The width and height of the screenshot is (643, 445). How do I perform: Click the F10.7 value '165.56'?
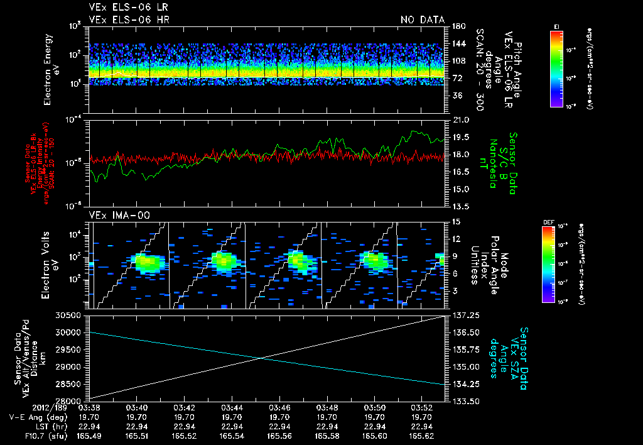click(x=279, y=436)
